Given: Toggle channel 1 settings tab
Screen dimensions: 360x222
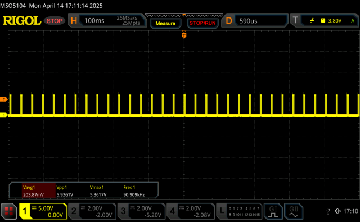Looking at the screenshot, I should (x=43, y=211).
